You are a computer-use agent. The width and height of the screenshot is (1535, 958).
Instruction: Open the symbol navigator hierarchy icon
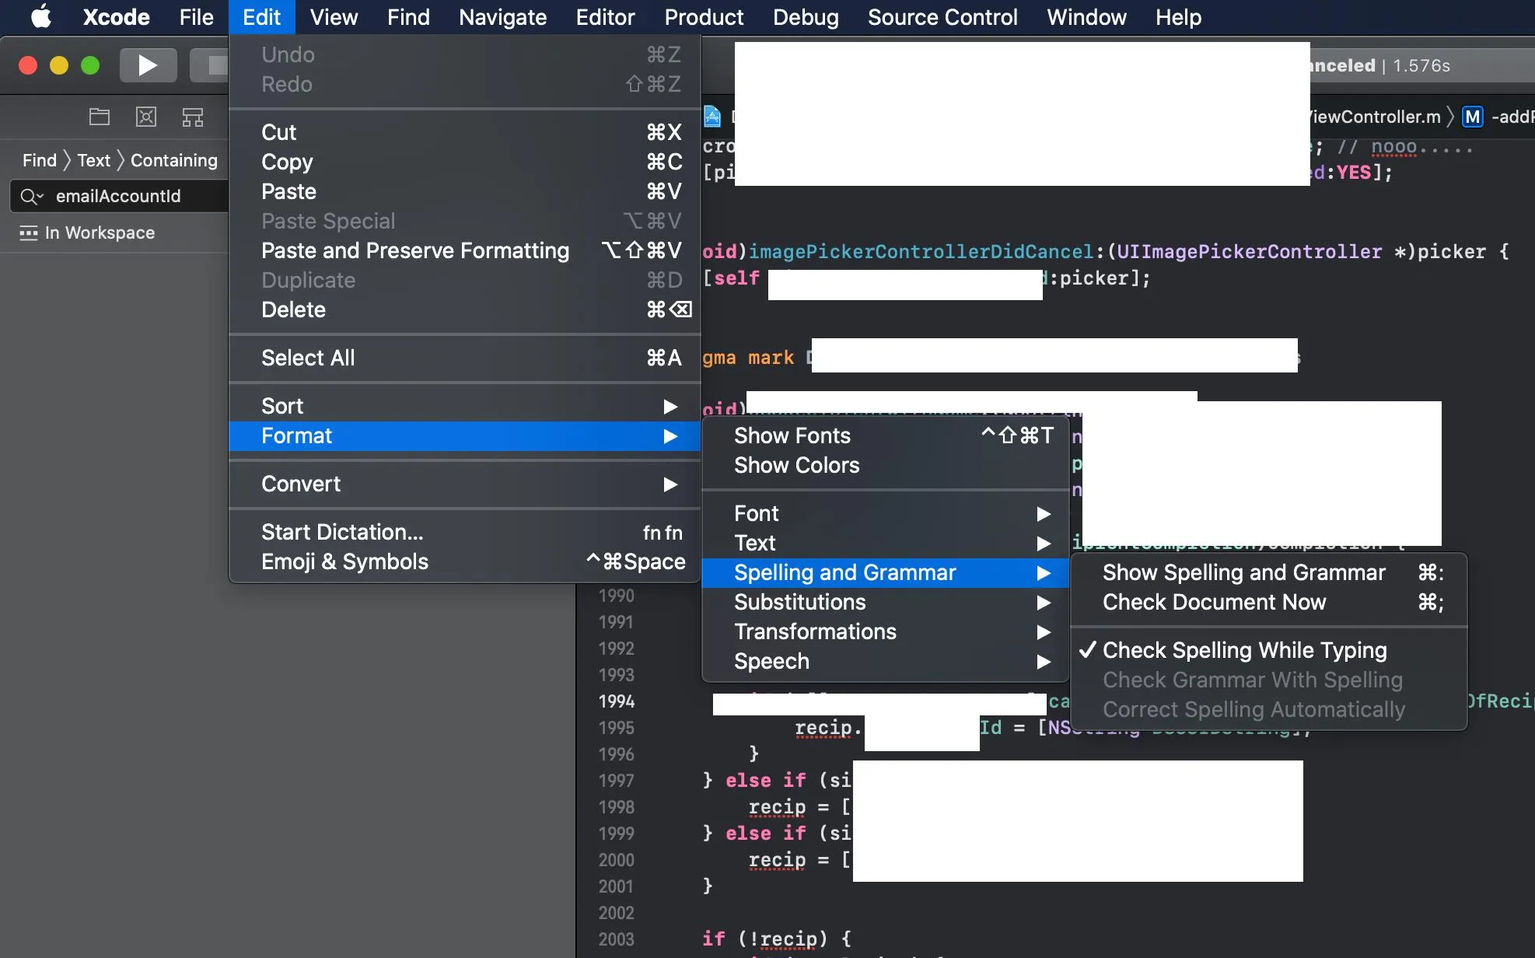click(193, 117)
